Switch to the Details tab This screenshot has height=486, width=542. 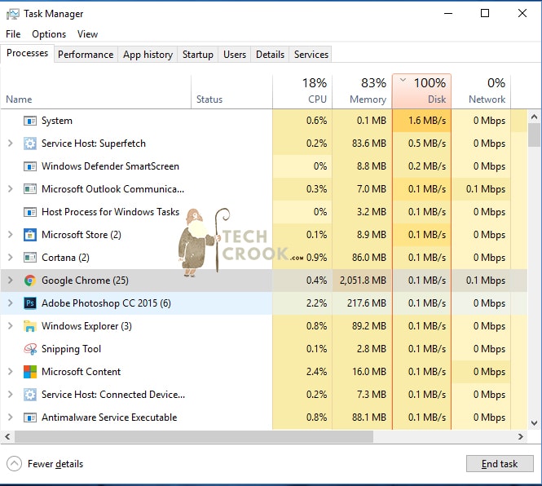coord(270,55)
